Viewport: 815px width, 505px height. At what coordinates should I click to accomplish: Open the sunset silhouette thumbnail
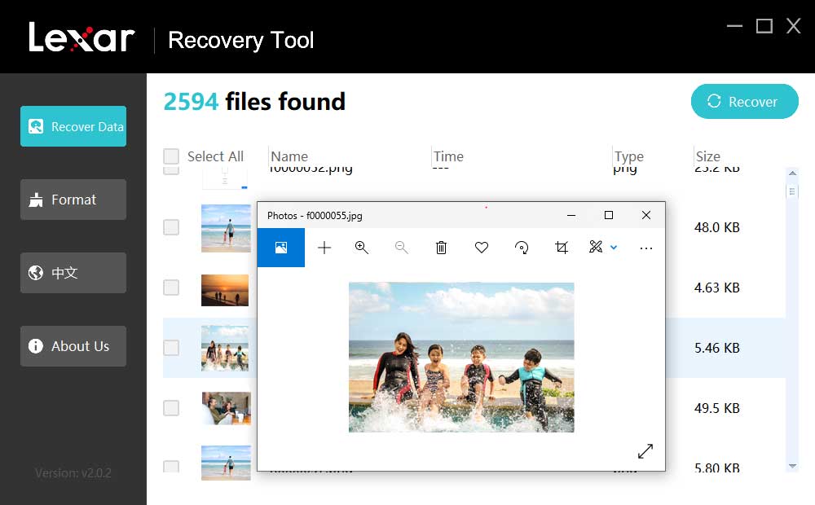pos(225,290)
